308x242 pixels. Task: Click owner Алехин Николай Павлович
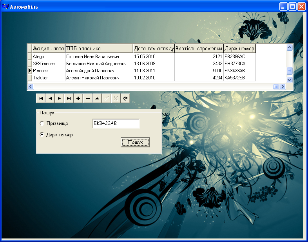coord(99,78)
